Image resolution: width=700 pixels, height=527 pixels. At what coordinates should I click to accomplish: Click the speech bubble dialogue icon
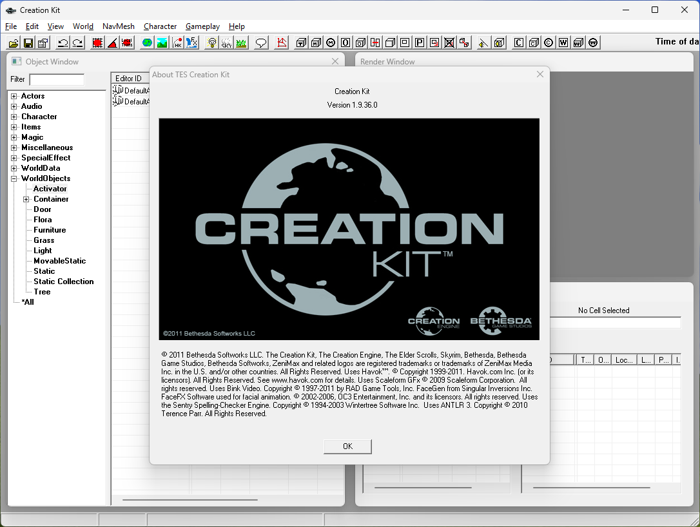(261, 43)
